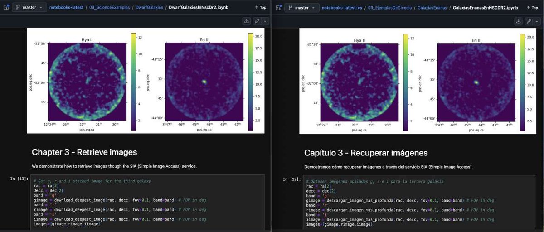Download raw file in right window

[519, 21]
